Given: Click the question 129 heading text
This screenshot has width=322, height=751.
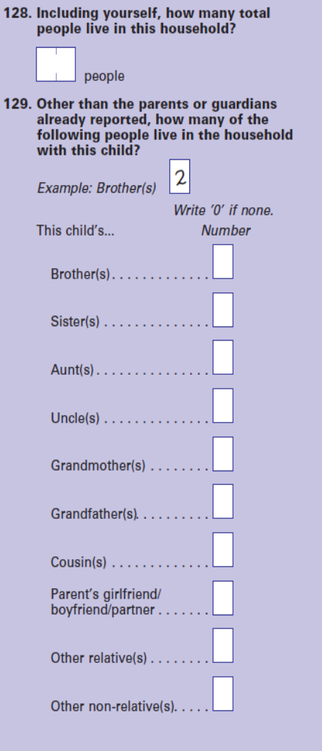Looking at the screenshot, I should pyautogui.click(x=149, y=127).
